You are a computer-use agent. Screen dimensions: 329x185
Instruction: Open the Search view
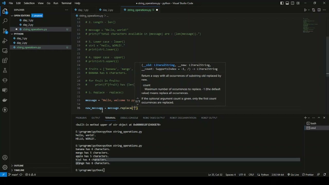(x=5, y=21)
